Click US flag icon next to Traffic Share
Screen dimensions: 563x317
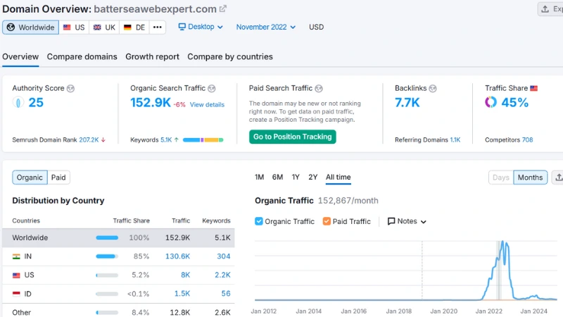tap(534, 89)
